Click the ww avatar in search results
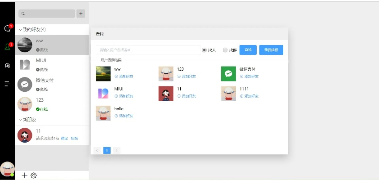 (x=103, y=73)
